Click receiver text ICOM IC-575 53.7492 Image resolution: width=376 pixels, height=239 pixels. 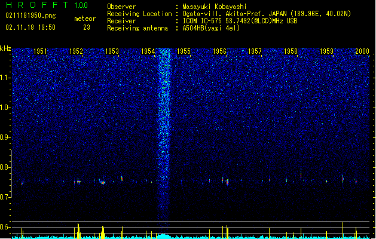coord(240,21)
